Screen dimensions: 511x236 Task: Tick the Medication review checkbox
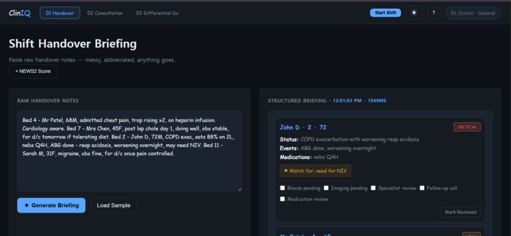[x=283, y=199]
